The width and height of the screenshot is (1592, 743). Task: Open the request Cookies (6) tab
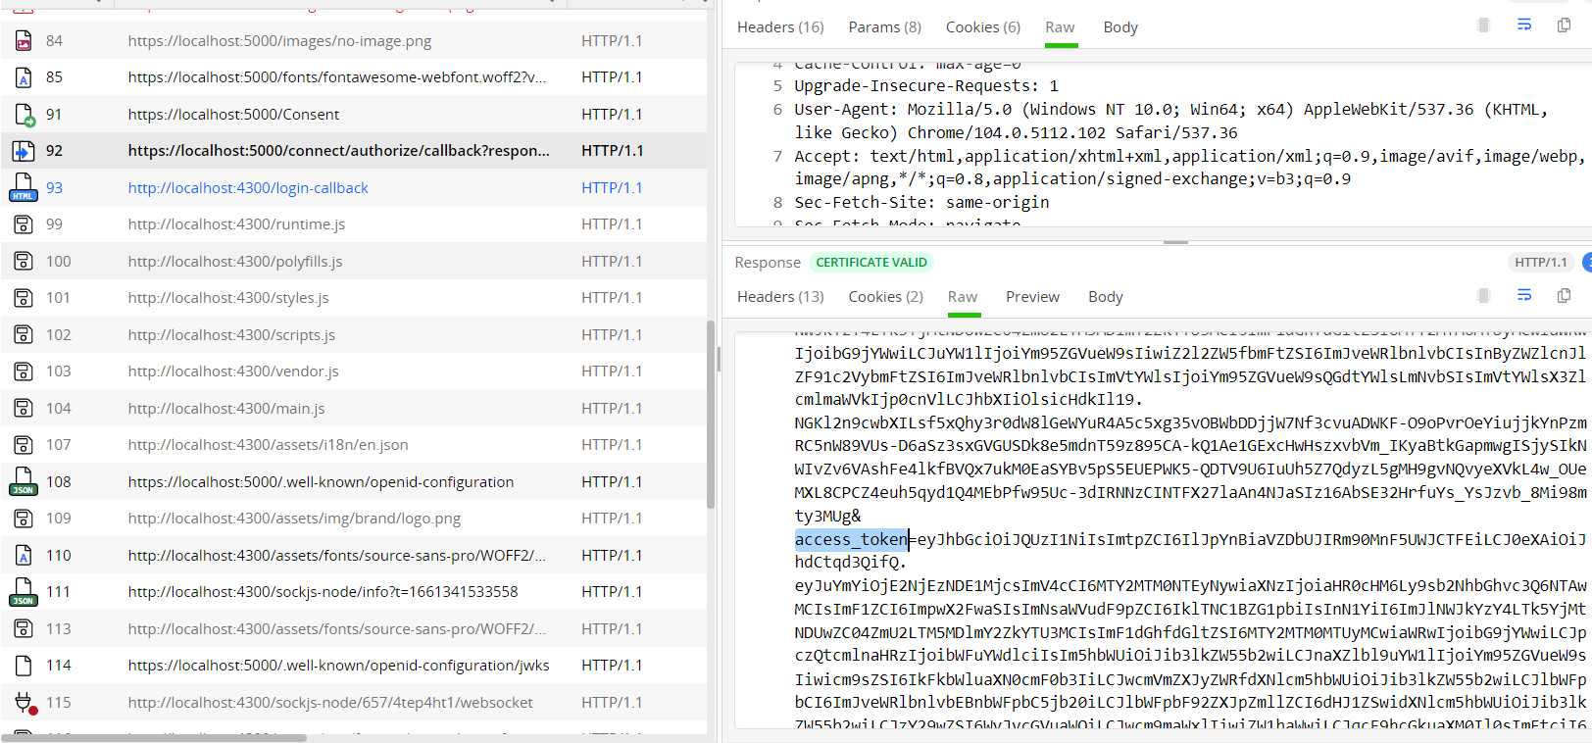tap(983, 27)
